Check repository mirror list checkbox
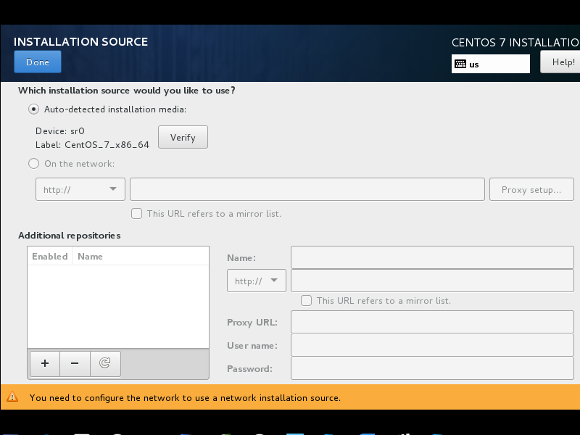The width and height of the screenshot is (580, 435). pyautogui.click(x=306, y=300)
